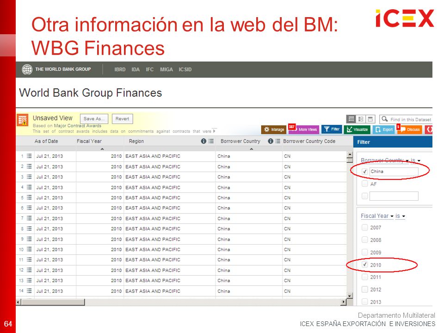Viewport: 444px width, 333px height.
Task: Open the MIGA tab
Action: click(x=166, y=70)
